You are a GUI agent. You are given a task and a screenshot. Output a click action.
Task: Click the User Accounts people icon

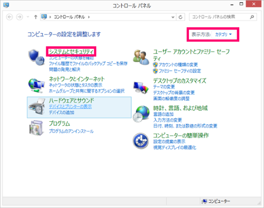[x=141, y=58]
